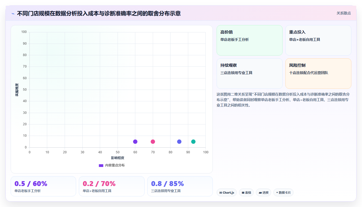Click the Chart.js tag
This screenshot has height=207, width=362.
(x=227, y=193)
